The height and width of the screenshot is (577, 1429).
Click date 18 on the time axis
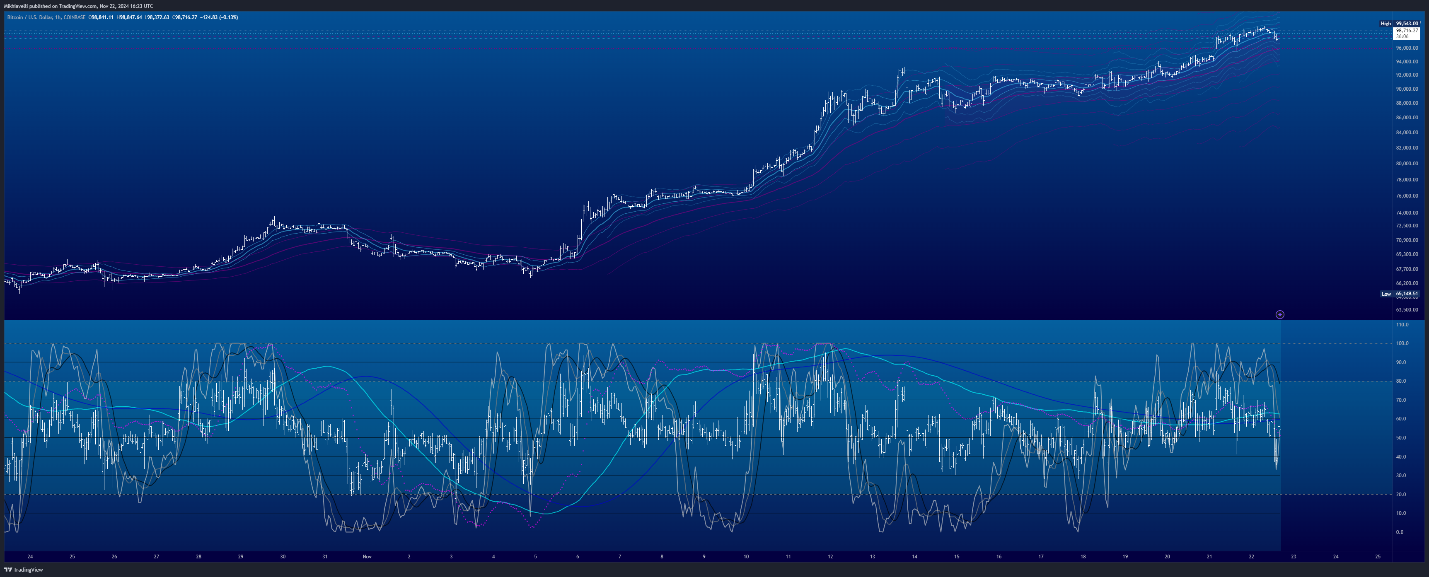click(x=1083, y=556)
